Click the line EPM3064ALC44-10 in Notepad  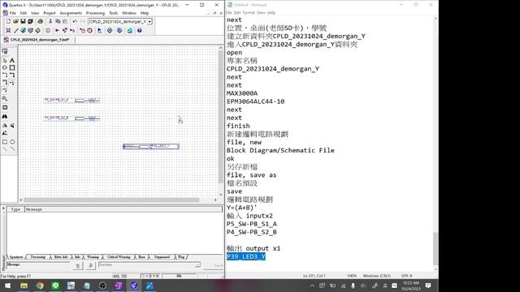pyautogui.click(x=255, y=101)
